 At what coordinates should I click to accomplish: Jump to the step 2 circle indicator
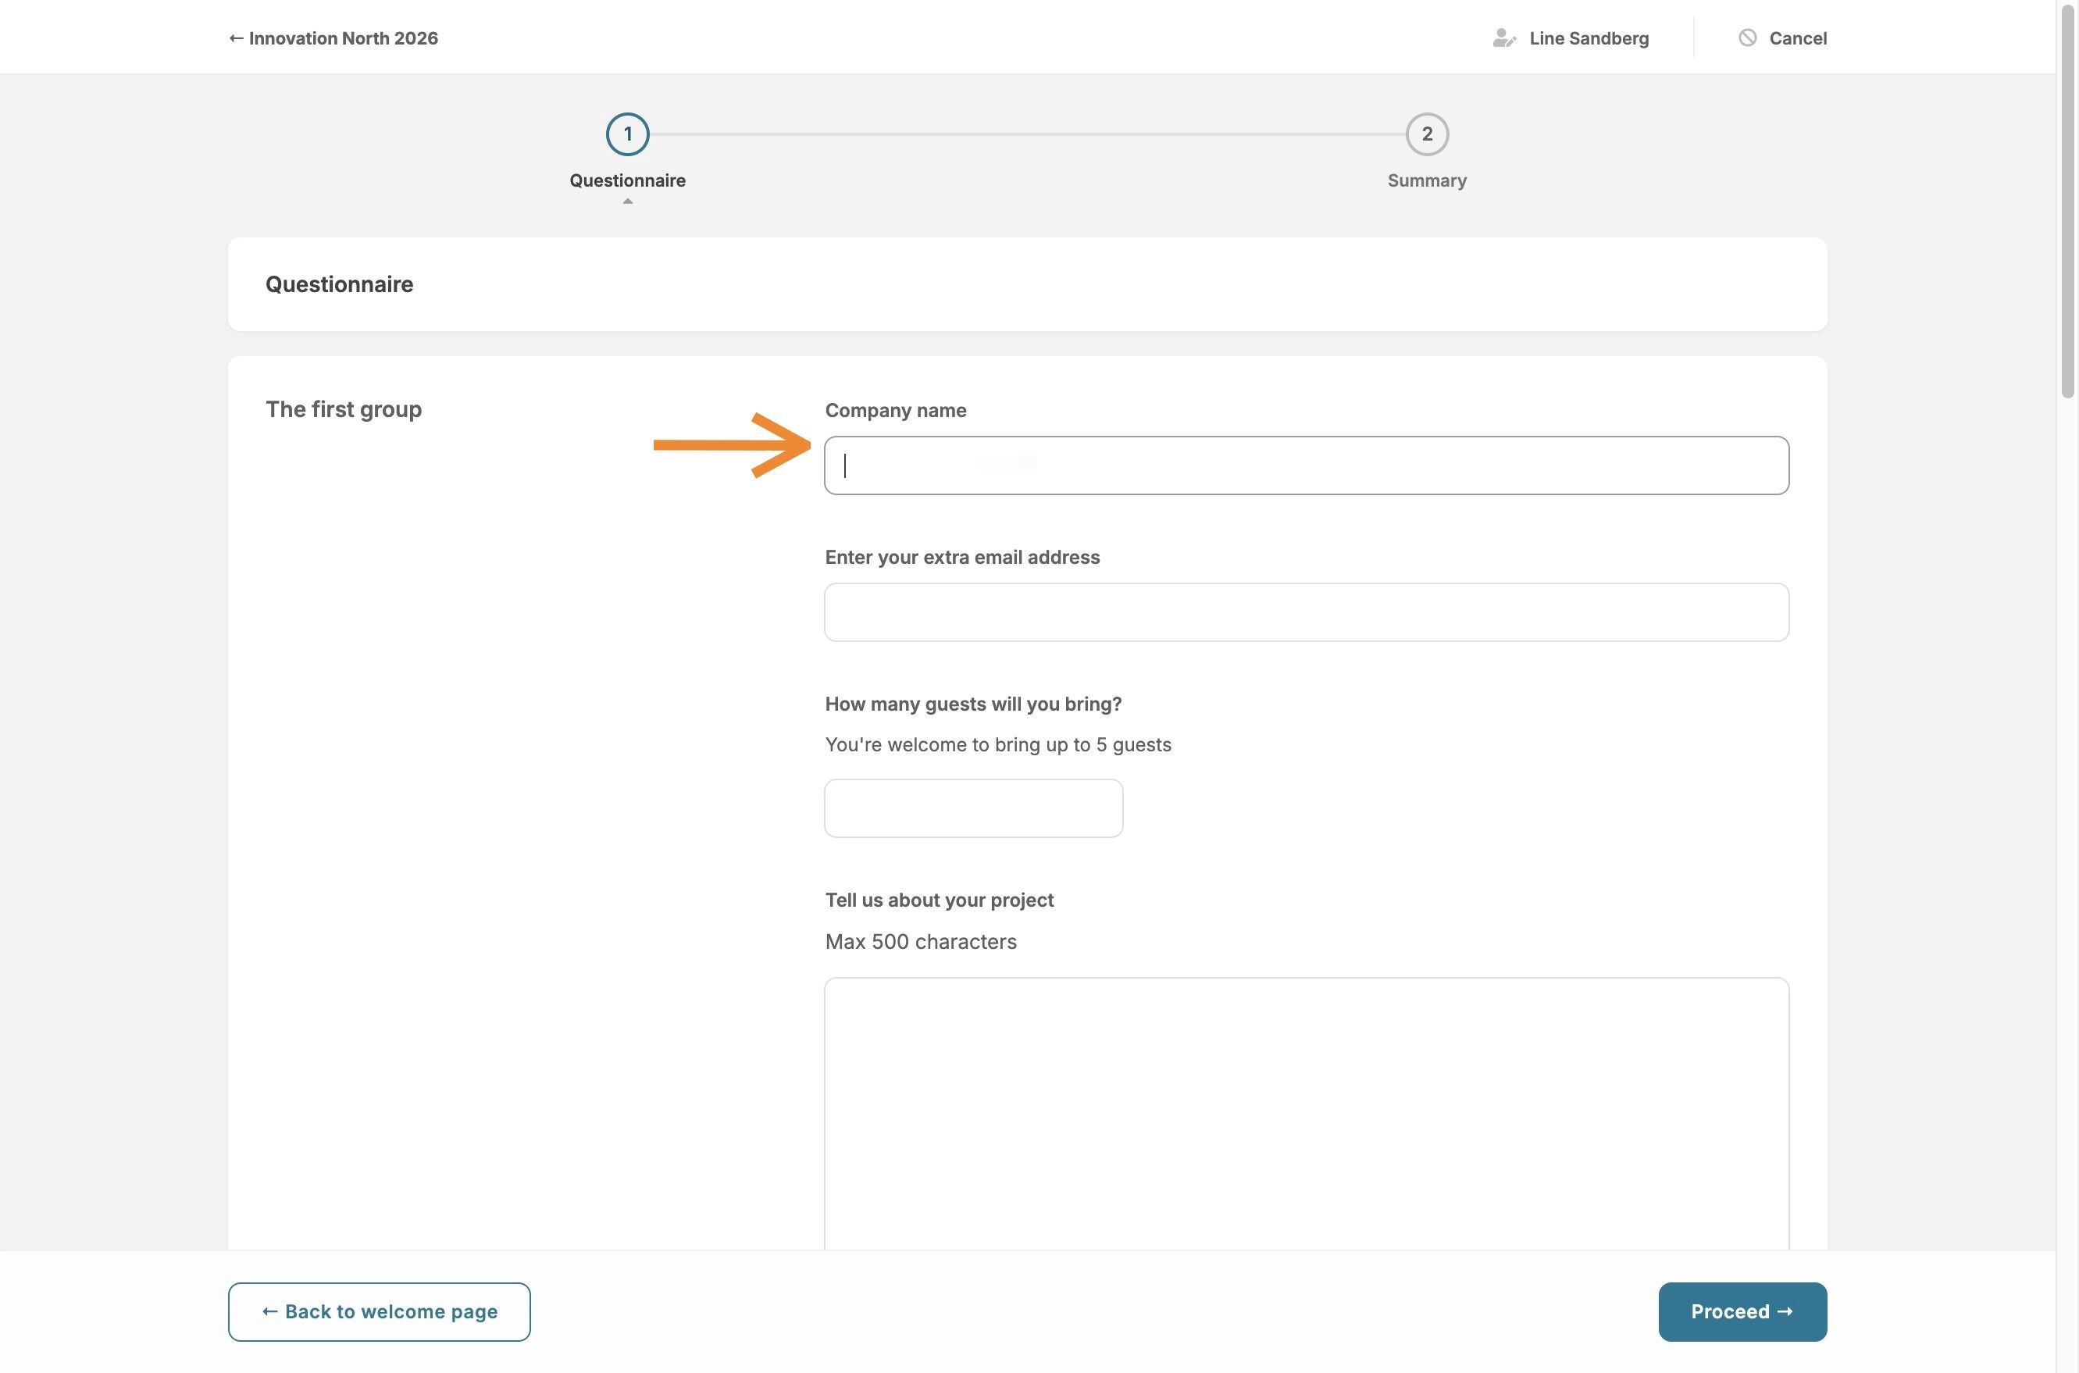(x=1426, y=134)
